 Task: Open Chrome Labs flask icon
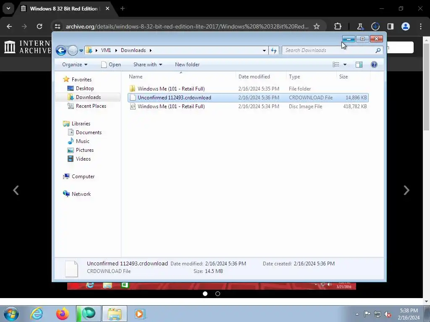[360, 26]
